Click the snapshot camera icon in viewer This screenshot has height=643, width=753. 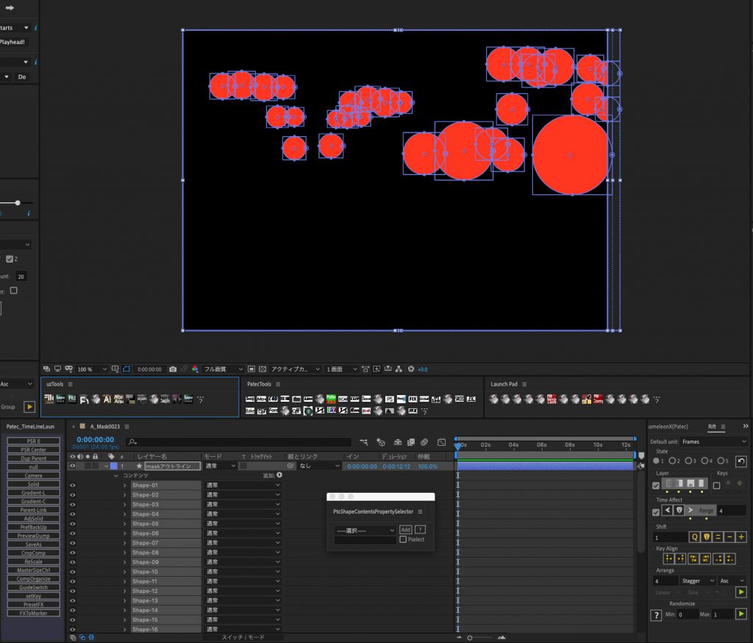(x=173, y=369)
